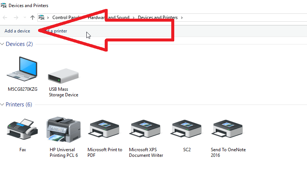307x174 pixels.
Task: Open Hardware and Sound breadcrumb
Action: click(109, 18)
